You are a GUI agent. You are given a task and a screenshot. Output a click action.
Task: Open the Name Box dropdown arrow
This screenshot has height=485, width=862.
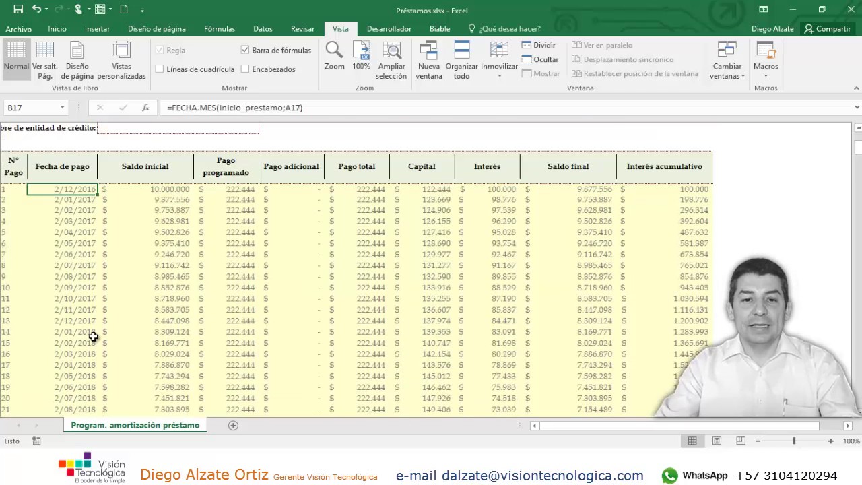62,108
